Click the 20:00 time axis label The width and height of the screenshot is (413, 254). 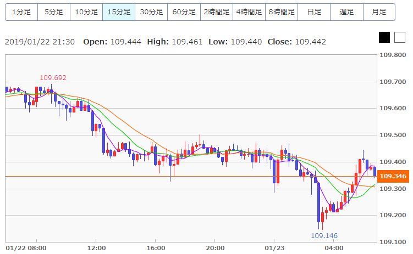pyautogui.click(x=215, y=248)
